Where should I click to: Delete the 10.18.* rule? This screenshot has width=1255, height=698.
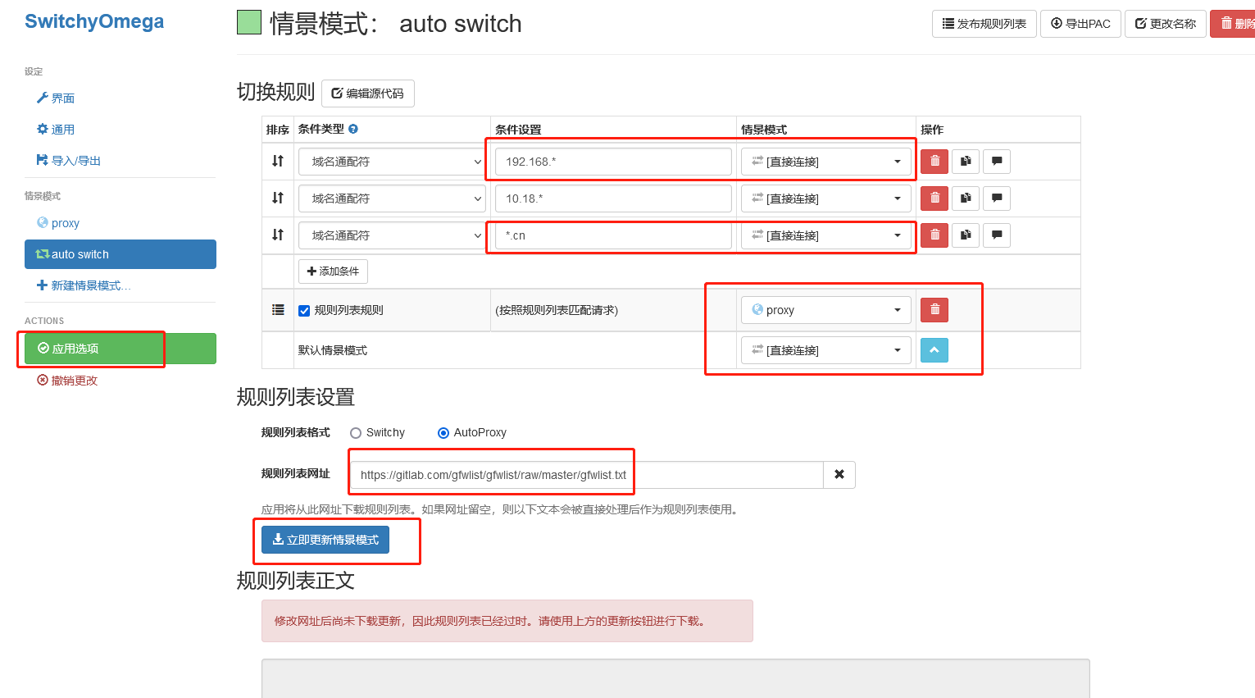point(934,198)
